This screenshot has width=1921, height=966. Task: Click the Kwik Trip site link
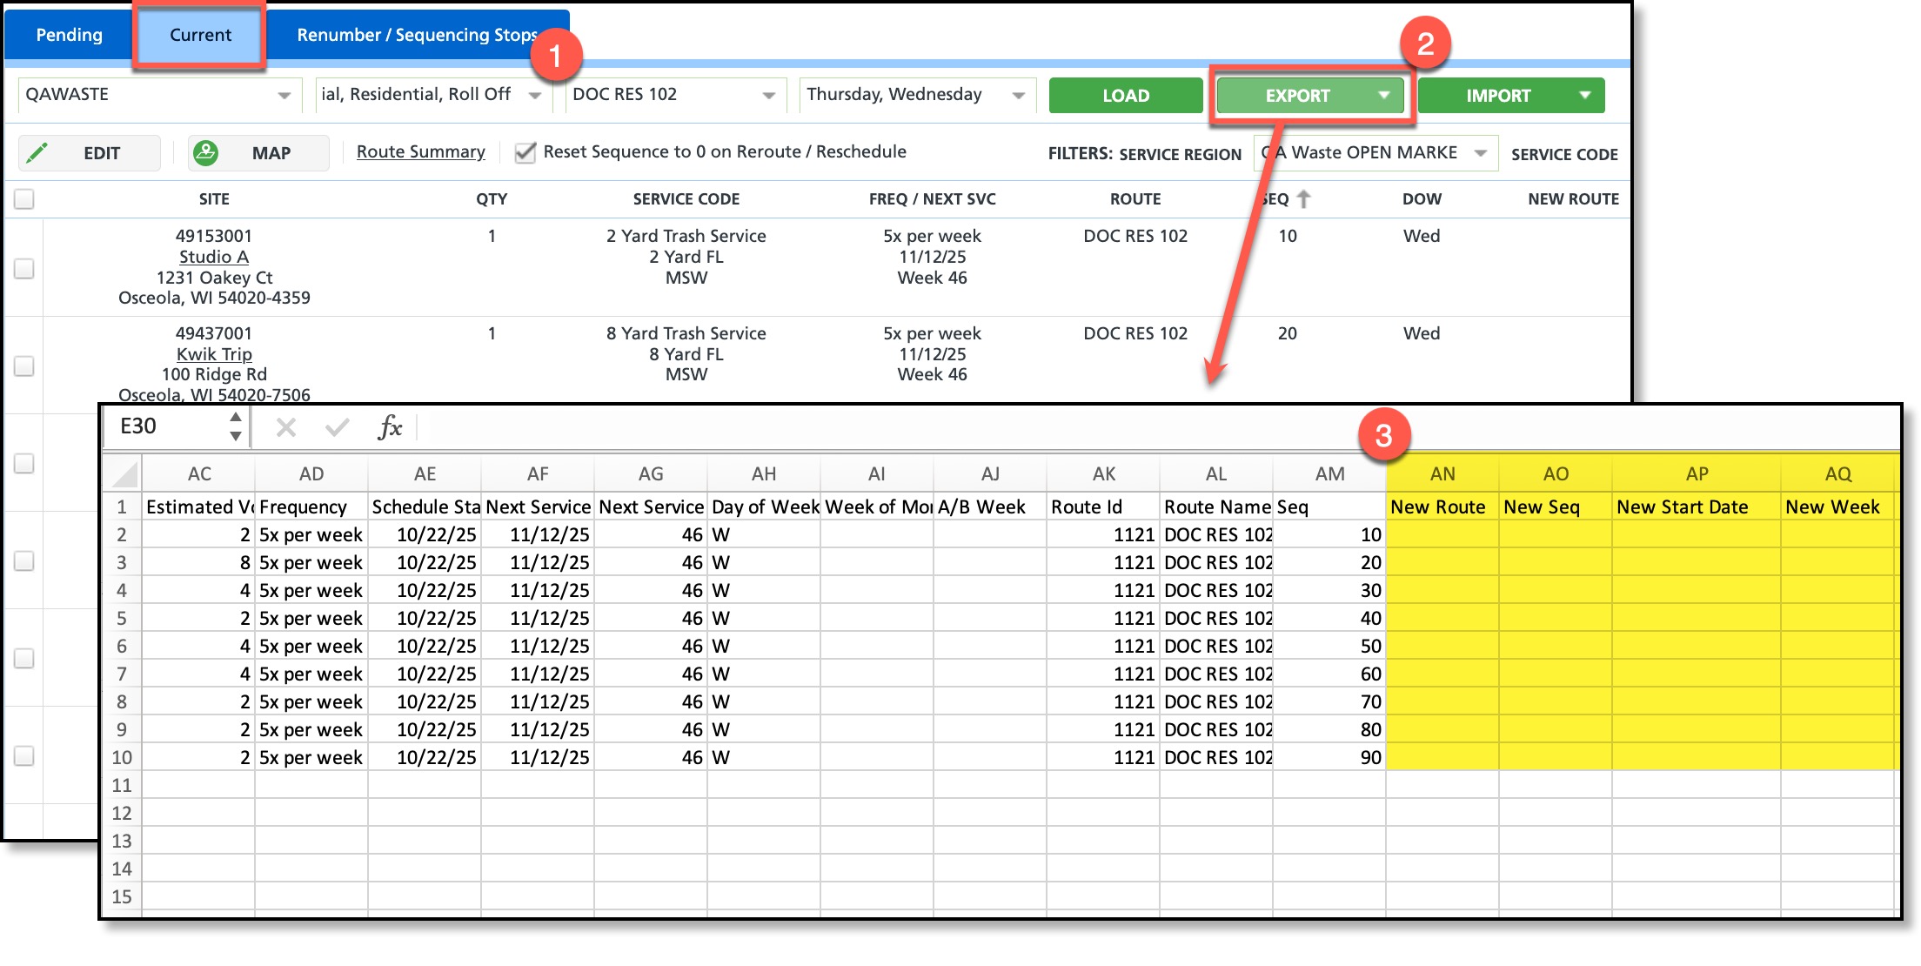(x=214, y=354)
